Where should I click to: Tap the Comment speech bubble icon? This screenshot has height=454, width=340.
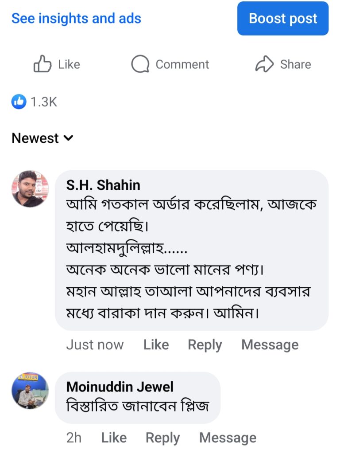(140, 64)
